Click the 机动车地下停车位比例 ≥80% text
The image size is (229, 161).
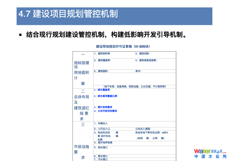point(152,133)
